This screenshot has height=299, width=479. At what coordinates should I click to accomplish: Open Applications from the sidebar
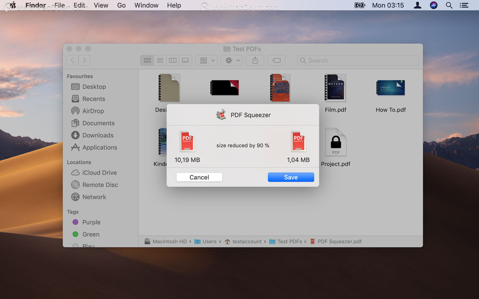[94, 147]
